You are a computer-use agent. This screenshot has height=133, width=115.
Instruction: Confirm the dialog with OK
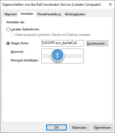(56, 128)
